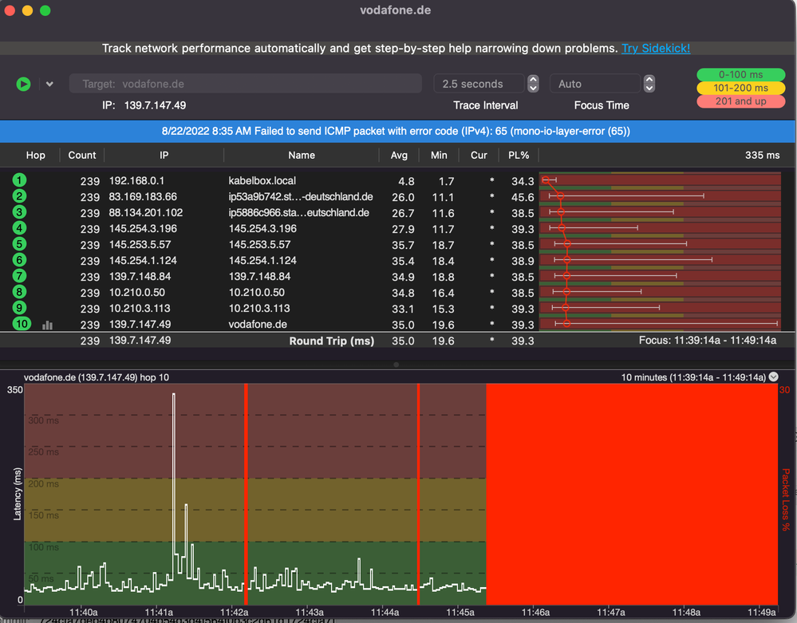Select the hop 8 green circle icon

coord(19,292)
